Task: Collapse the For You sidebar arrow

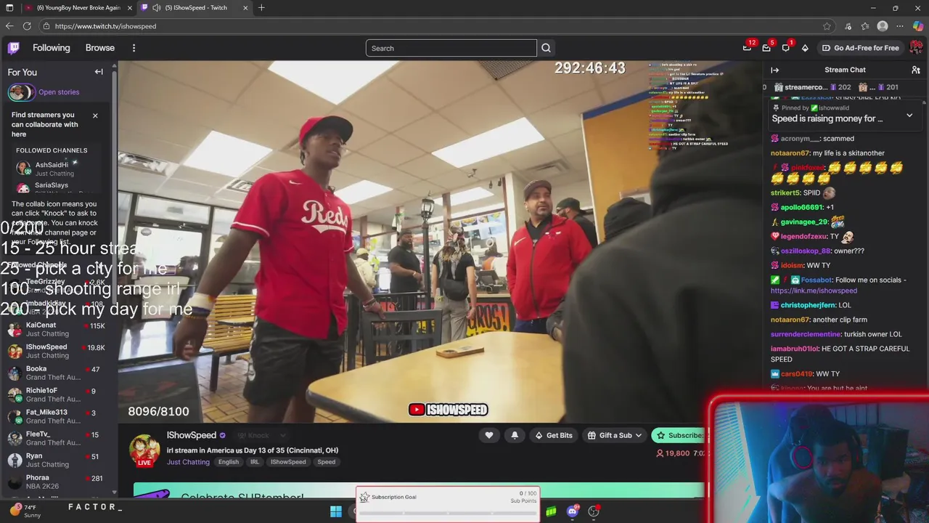Action: pyautogui.click(x=99, y=72)
